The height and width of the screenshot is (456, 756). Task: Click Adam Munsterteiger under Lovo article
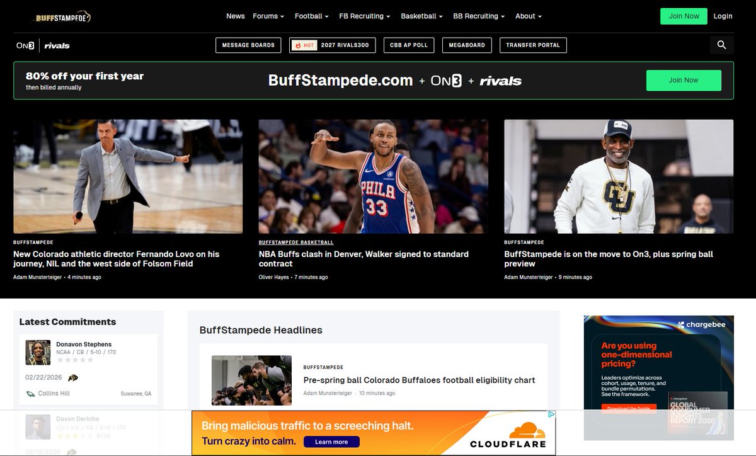pos(37,277)
